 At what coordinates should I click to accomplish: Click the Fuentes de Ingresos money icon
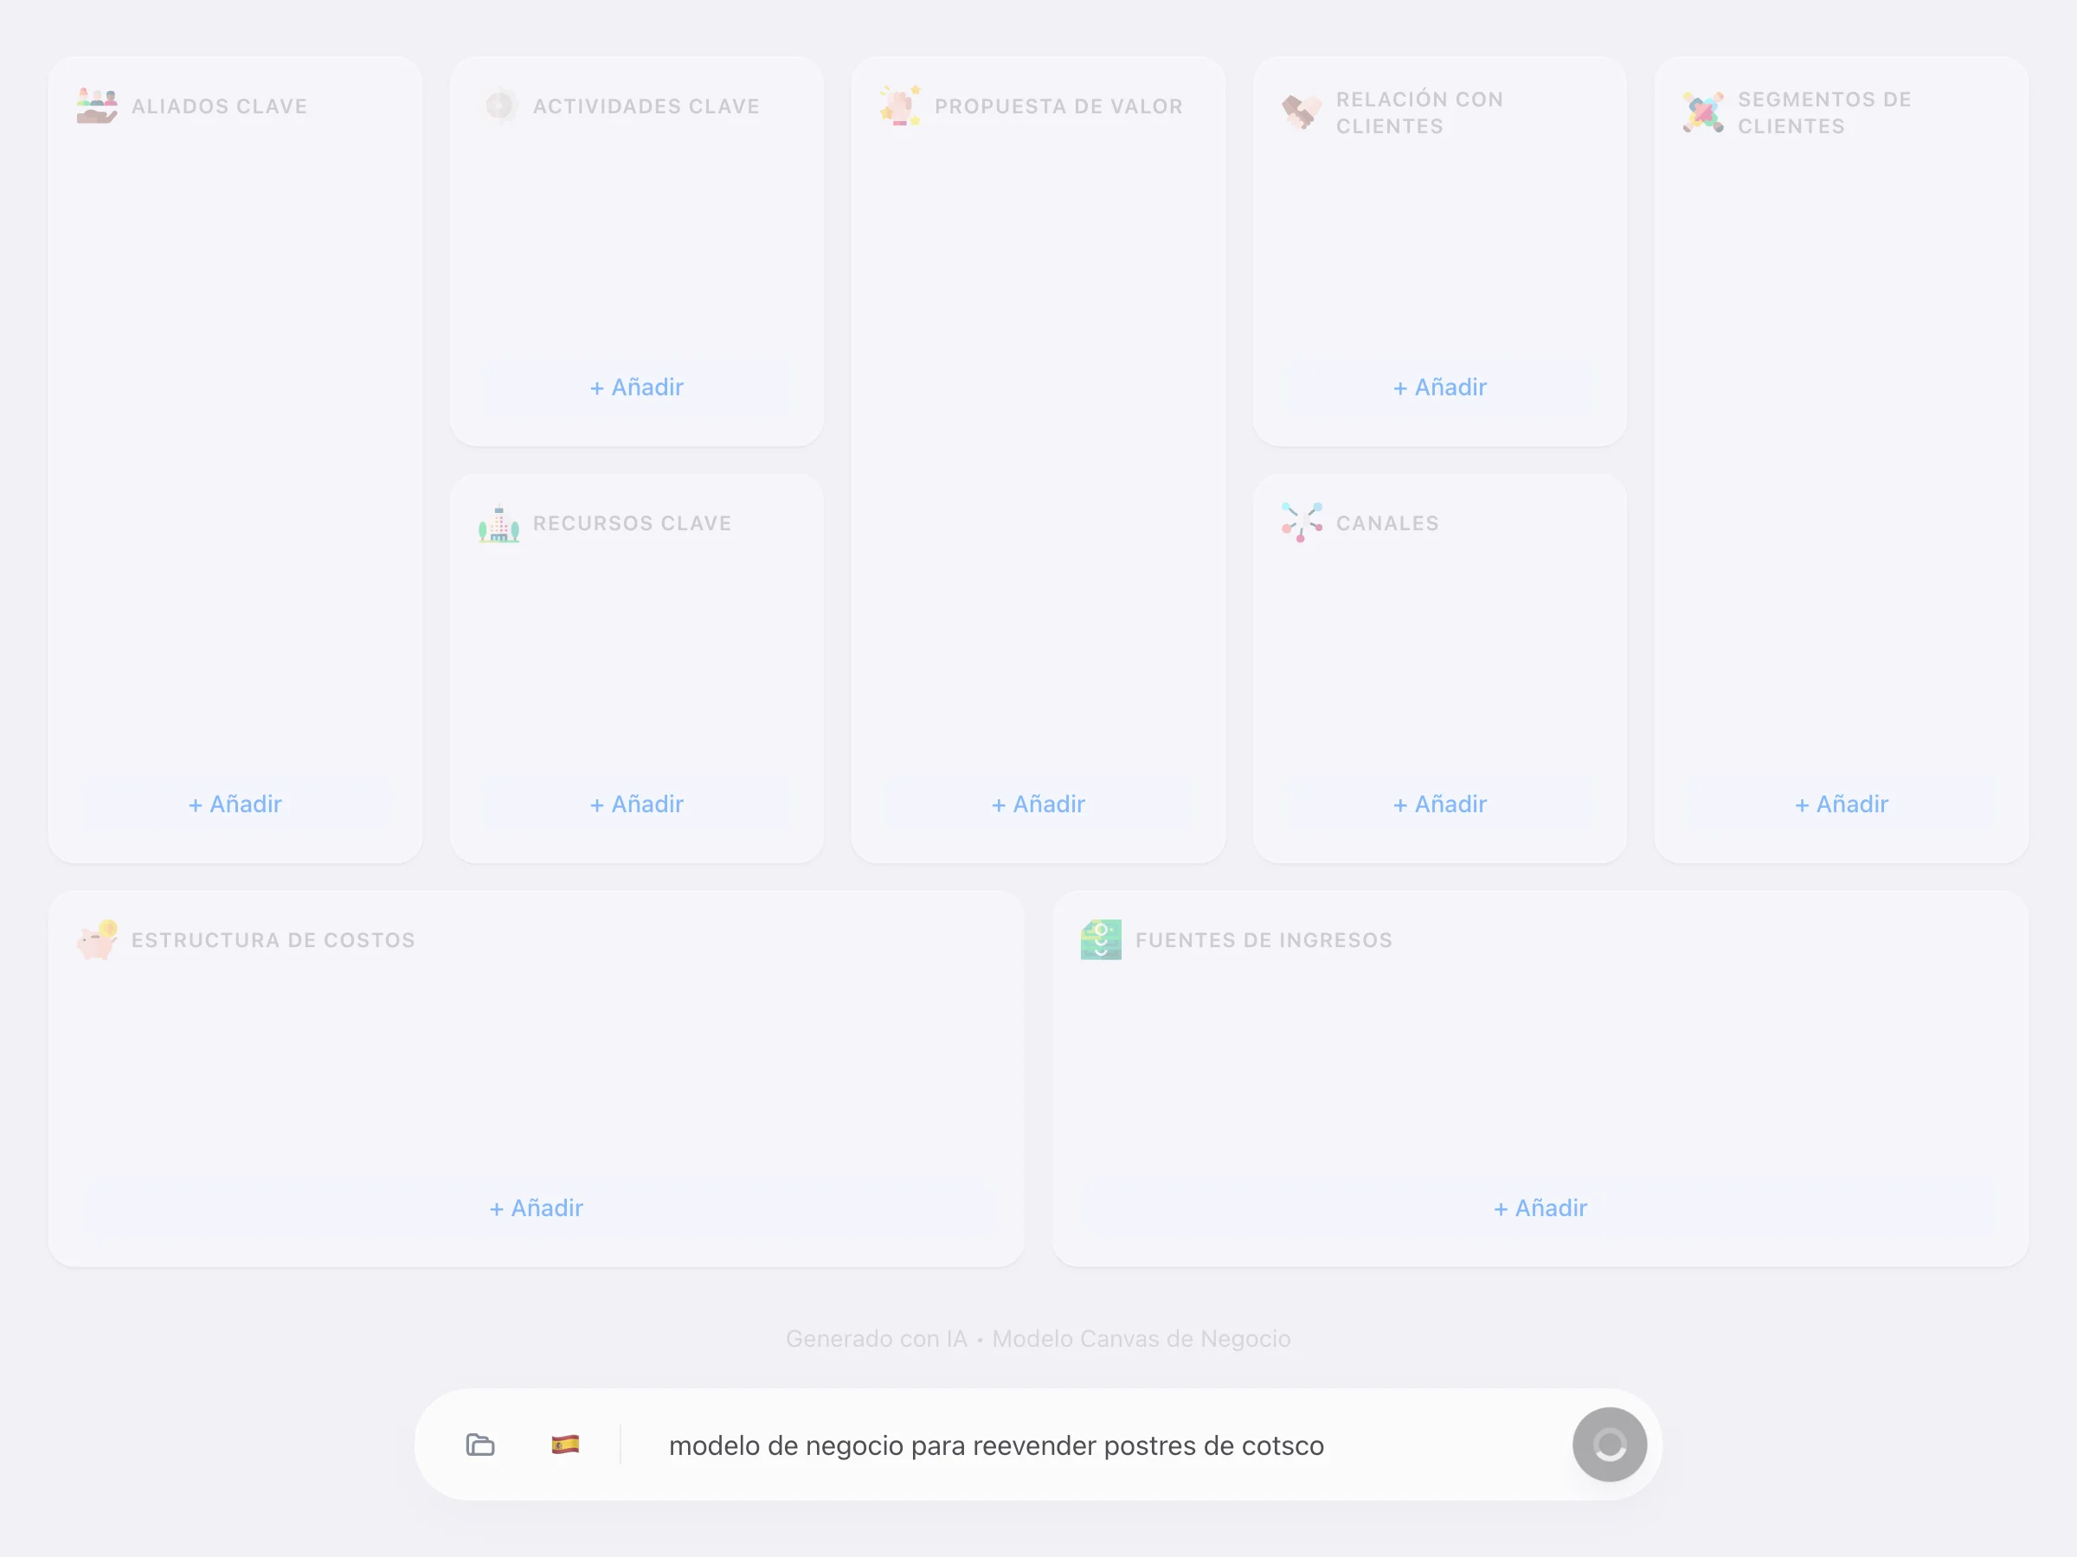click(x=1101, y=939)
